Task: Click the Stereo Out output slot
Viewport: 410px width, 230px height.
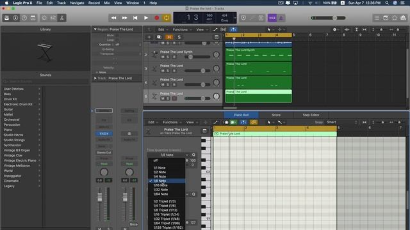Action: click(x=104, y=153)
